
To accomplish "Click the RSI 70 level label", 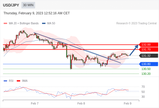I will [x=143, y=87].
